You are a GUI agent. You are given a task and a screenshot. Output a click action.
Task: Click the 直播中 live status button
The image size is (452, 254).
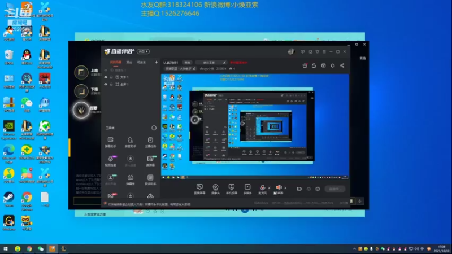(x=334, y=189)
